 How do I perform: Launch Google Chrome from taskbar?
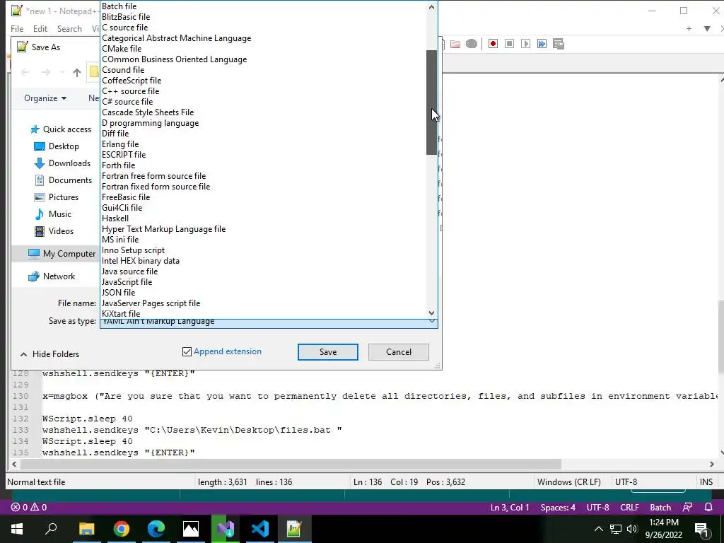pos(122,529)
